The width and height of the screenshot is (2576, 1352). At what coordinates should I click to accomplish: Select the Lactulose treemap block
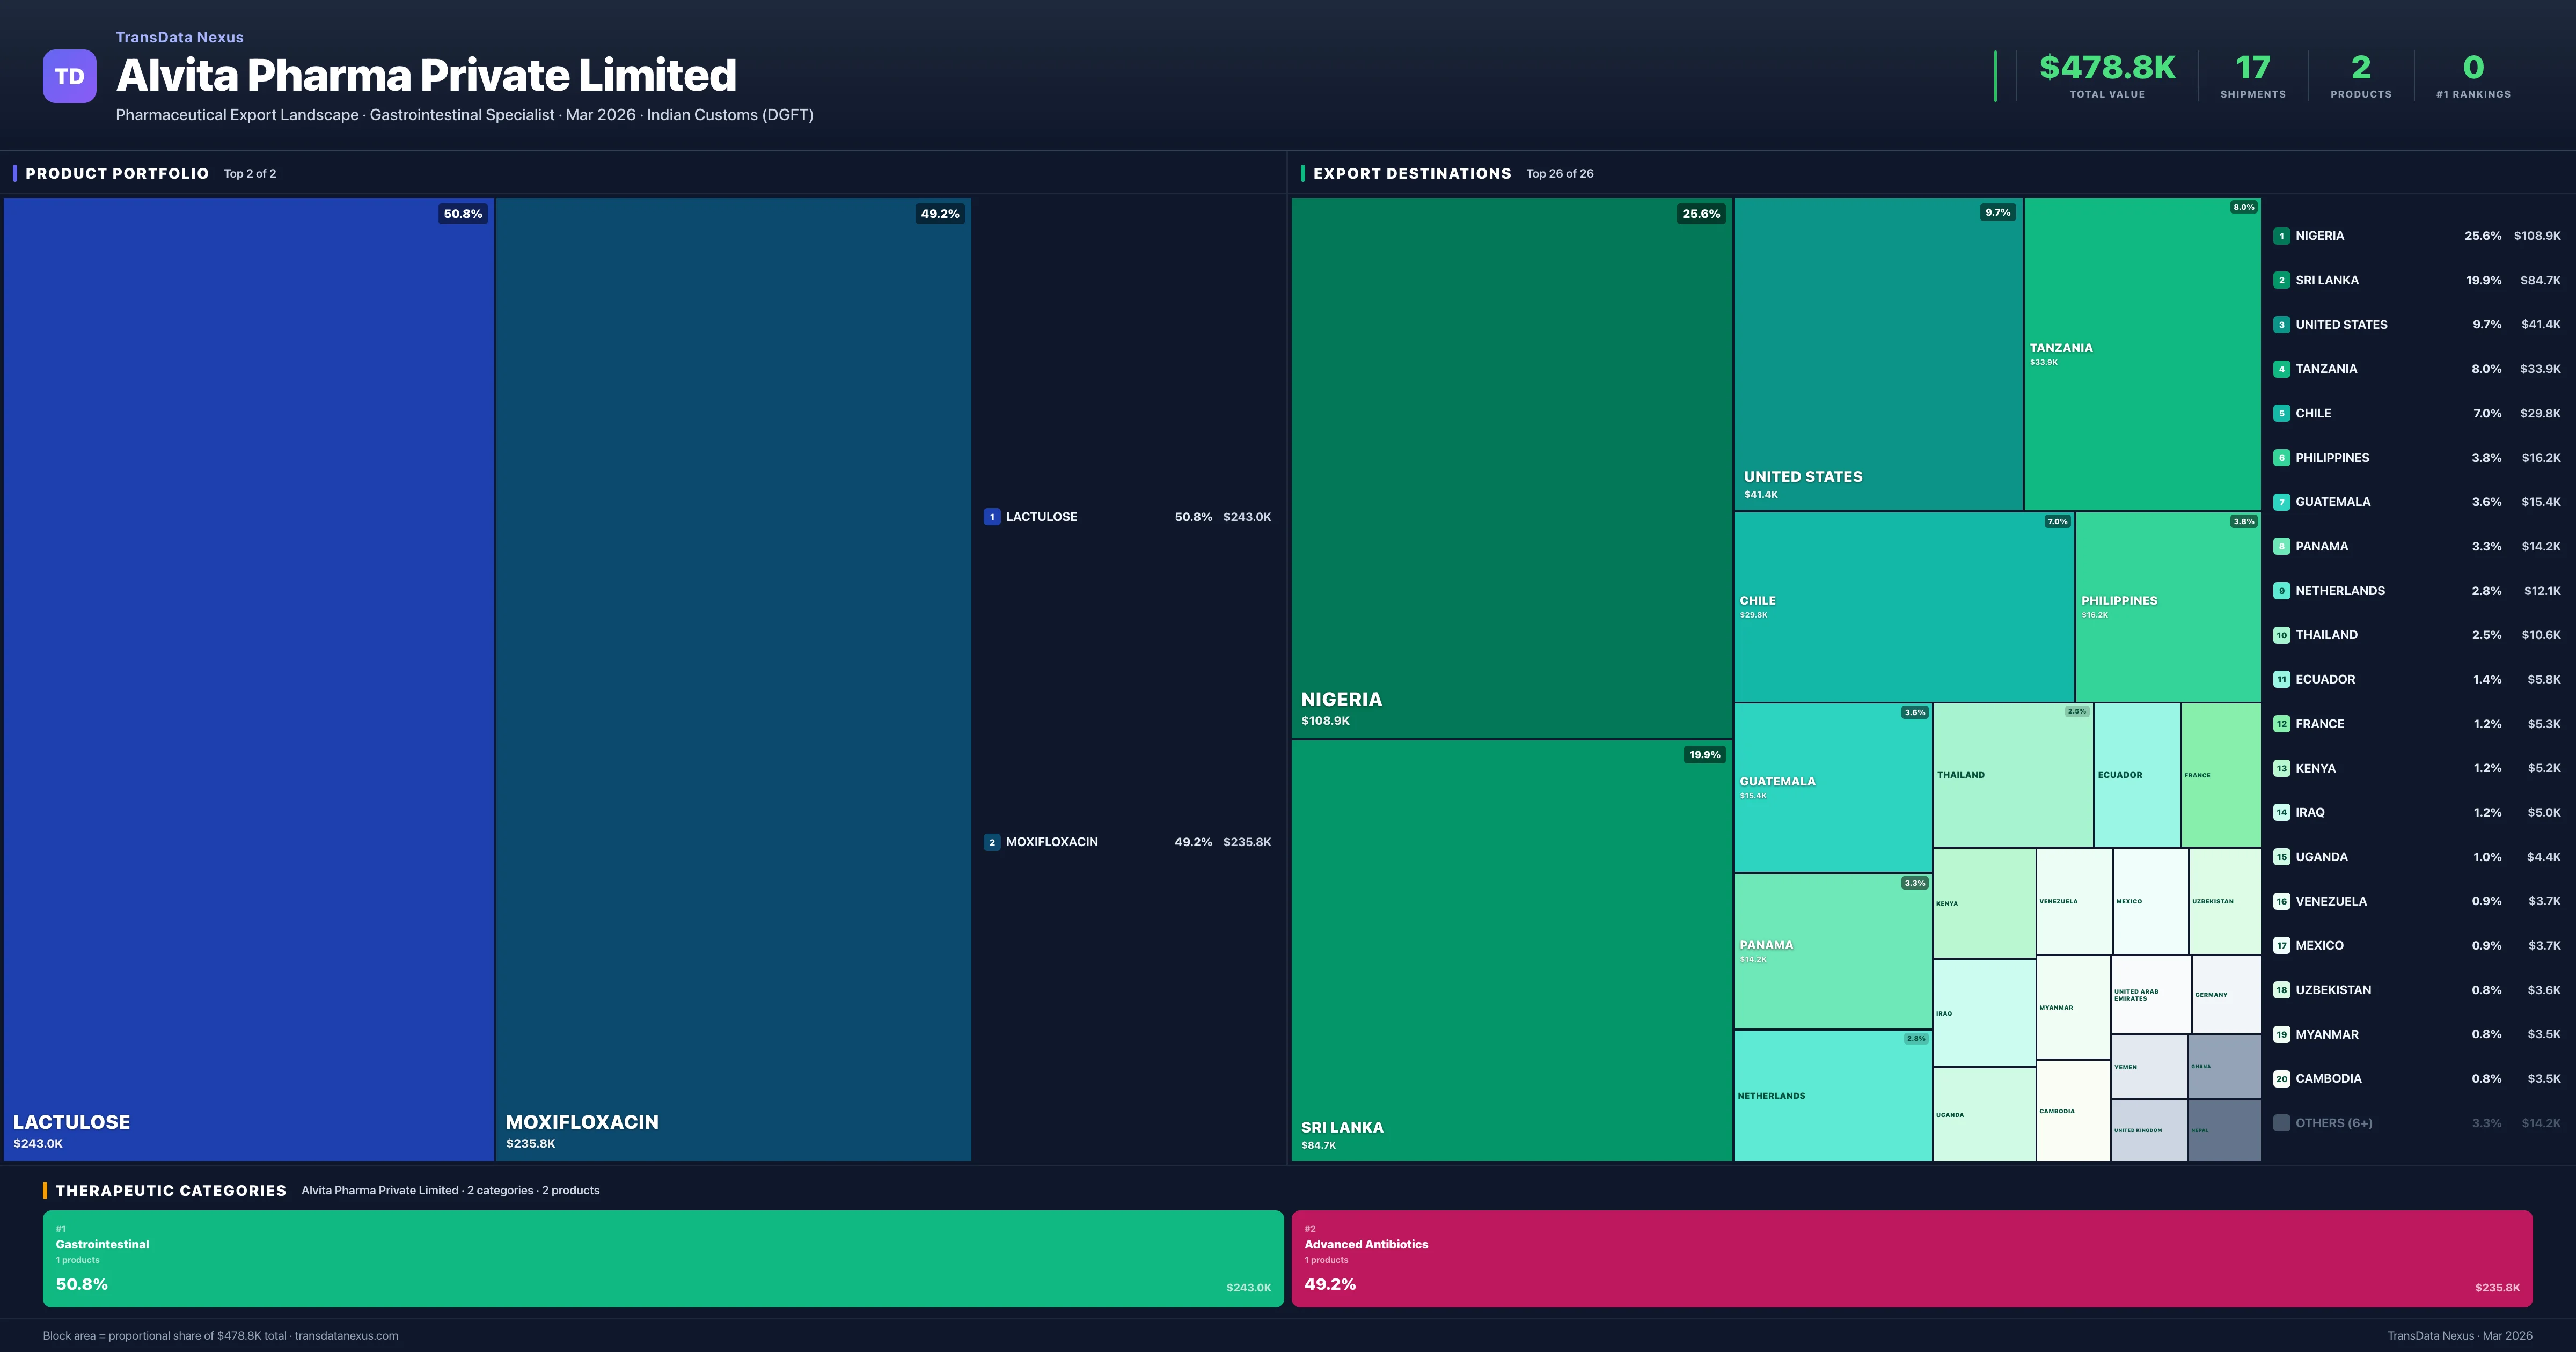pos(248,678)
